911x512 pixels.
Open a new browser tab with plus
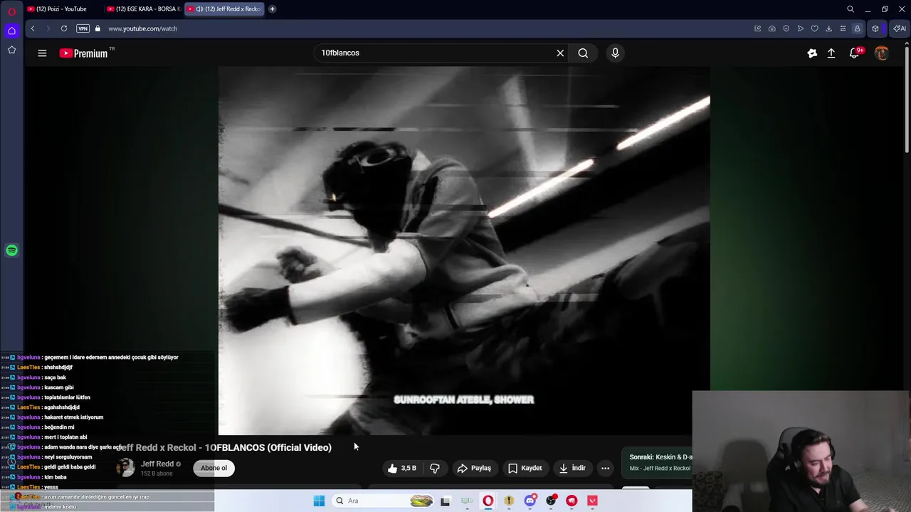272,9
